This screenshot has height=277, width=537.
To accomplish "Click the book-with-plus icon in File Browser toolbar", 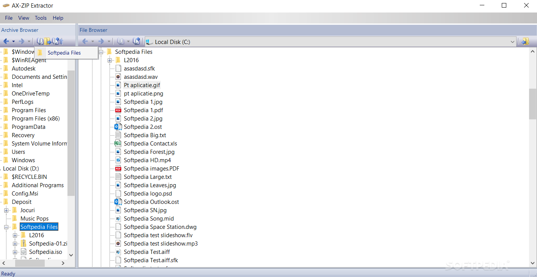I will pos(136,41).
